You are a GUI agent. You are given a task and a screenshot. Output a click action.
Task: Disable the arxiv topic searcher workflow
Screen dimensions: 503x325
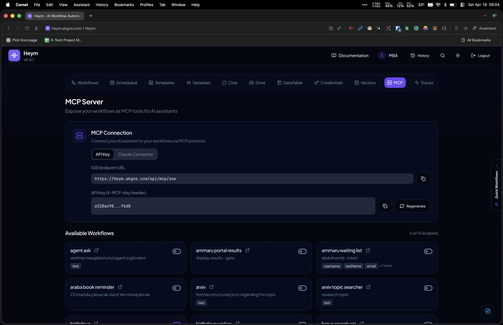[x=428, y=288]
